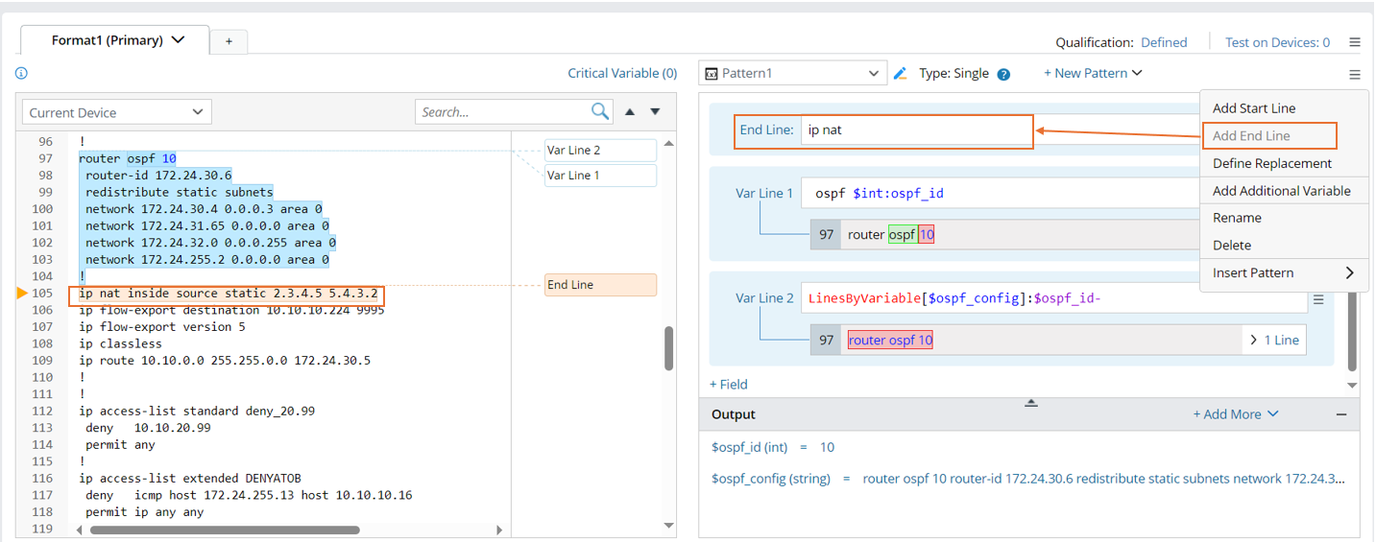Select Define Replacement from the context menu

click(1271, 163)
